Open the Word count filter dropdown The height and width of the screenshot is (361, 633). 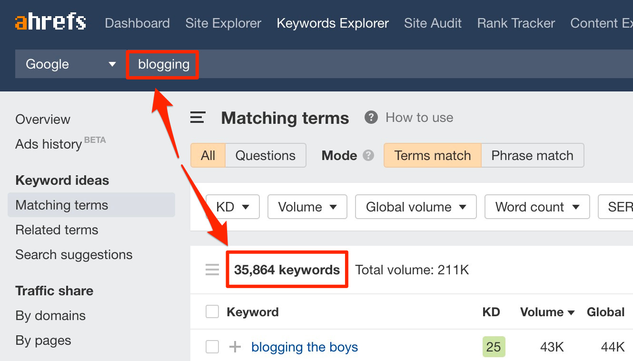pos(537,207)
